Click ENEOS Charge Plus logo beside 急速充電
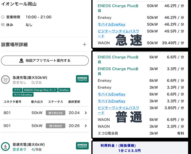Viewport: 191px width, 154px height. click(x=82, y=79)
